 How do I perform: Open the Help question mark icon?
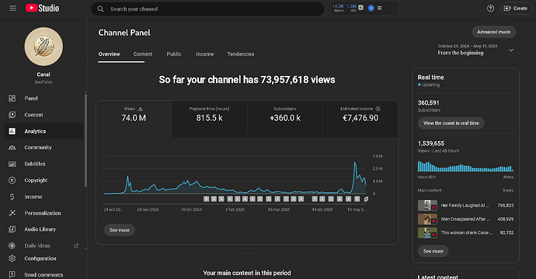(x=490, y=9)
